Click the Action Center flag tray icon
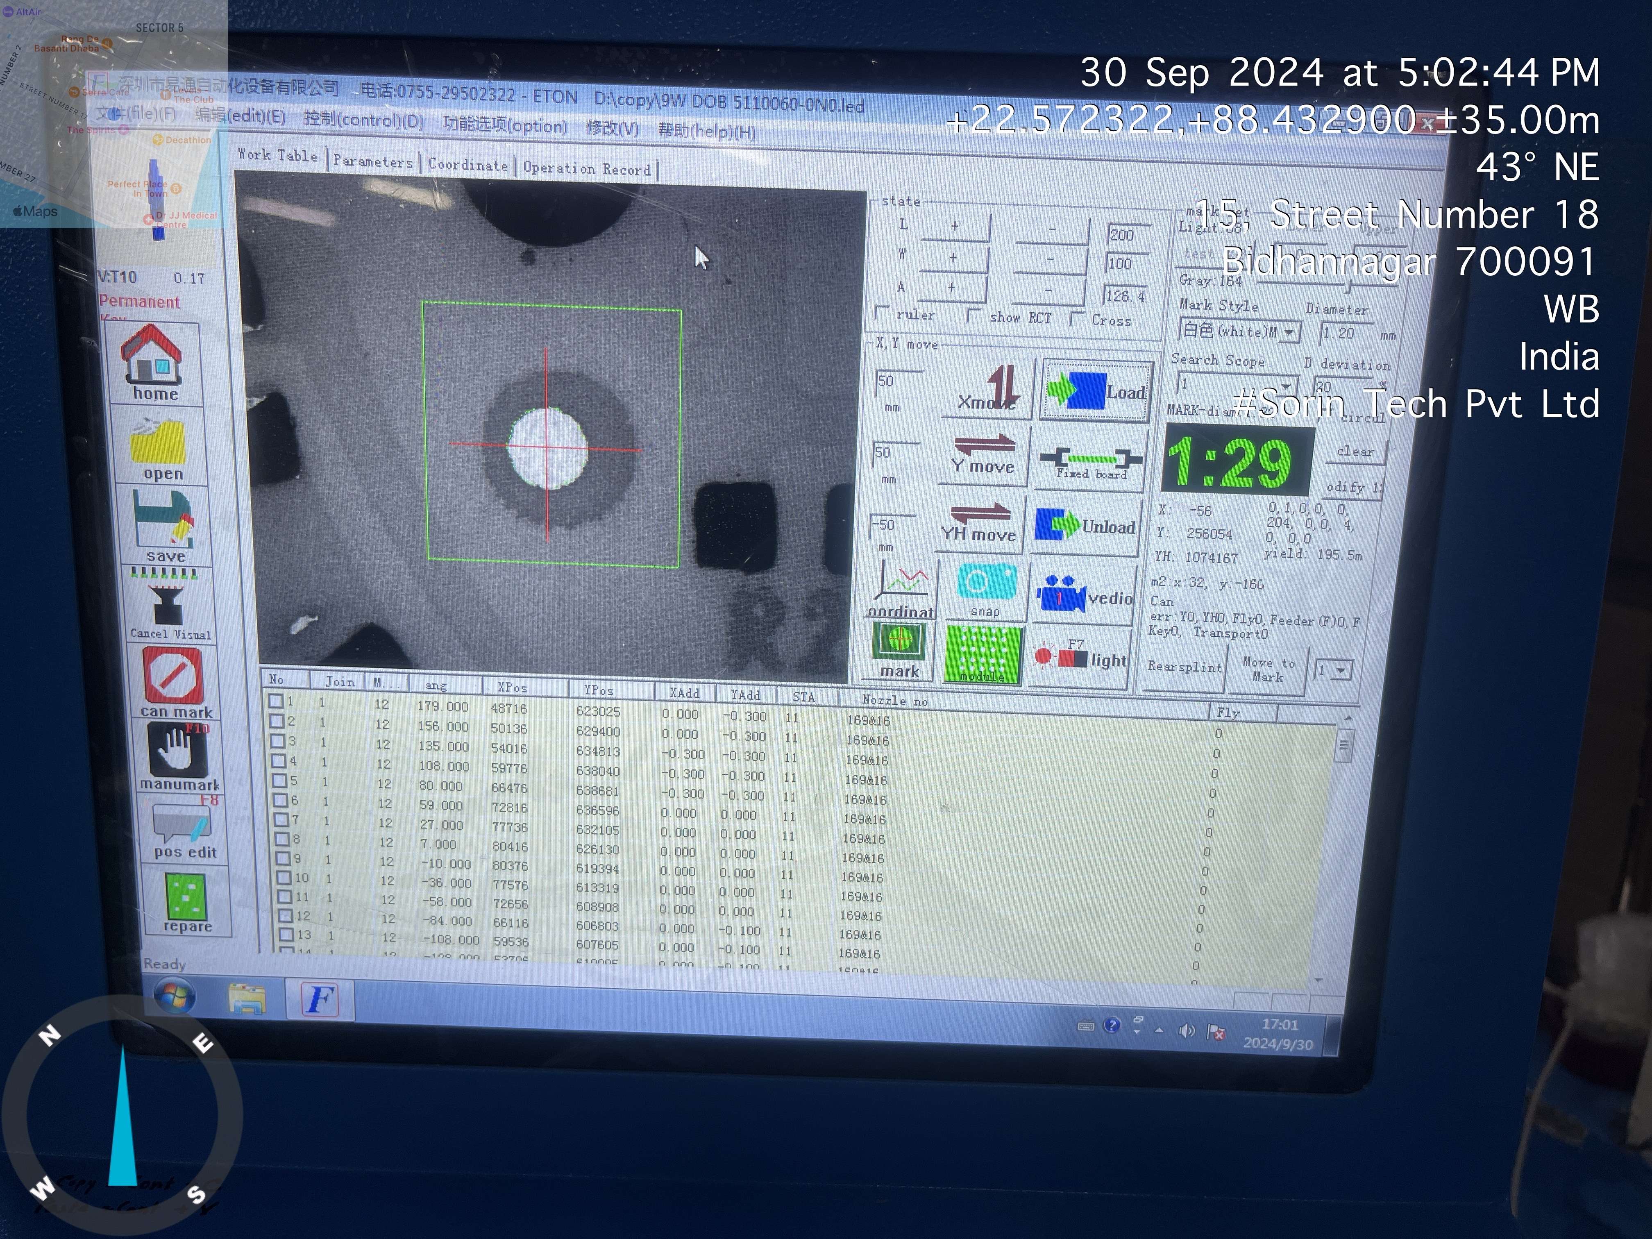 pyautogui.click(x=1216, y=1033)
